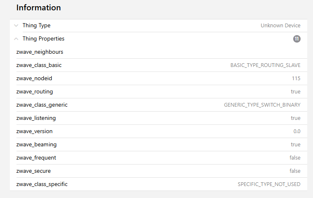Click the SPECIFIC_TYPE_NOT_USED value
The width and height of the screenshot is (313, 198).
[x=269, y=184]
